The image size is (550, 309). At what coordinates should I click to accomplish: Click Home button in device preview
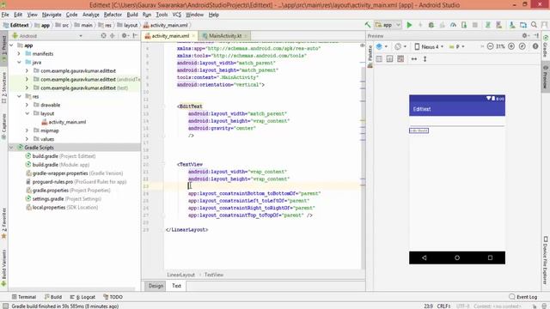[x=457, y=257]
